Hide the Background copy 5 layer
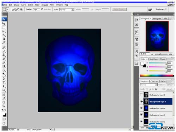 pyautogui.click(x=142, y=101)
